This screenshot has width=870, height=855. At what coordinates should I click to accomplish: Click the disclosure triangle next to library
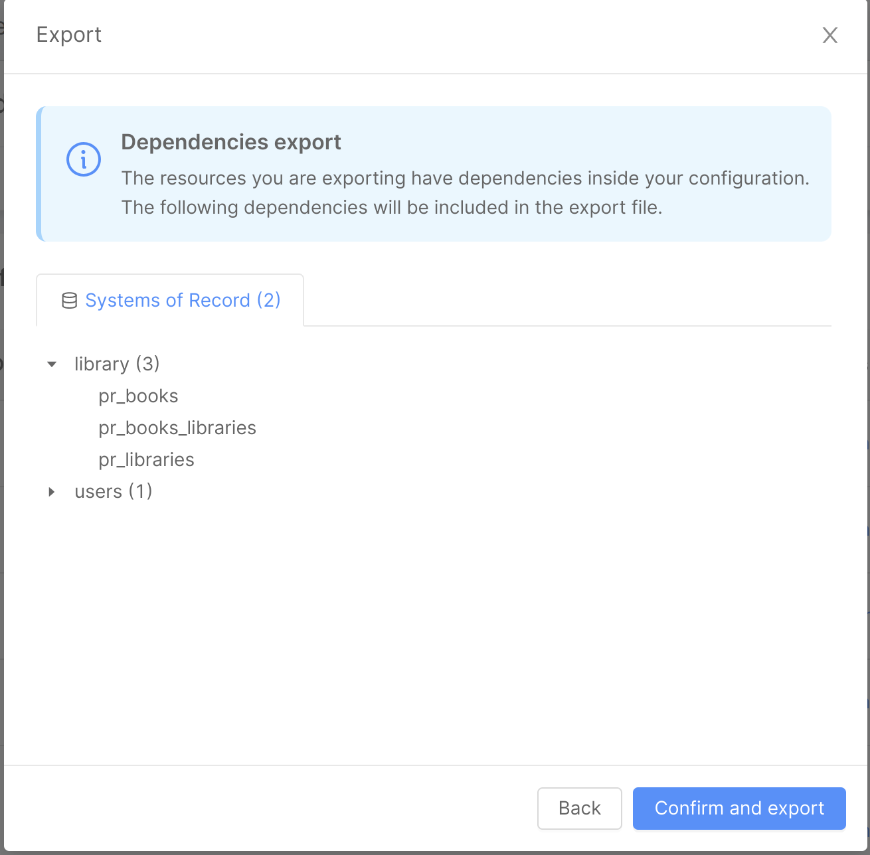52,364
